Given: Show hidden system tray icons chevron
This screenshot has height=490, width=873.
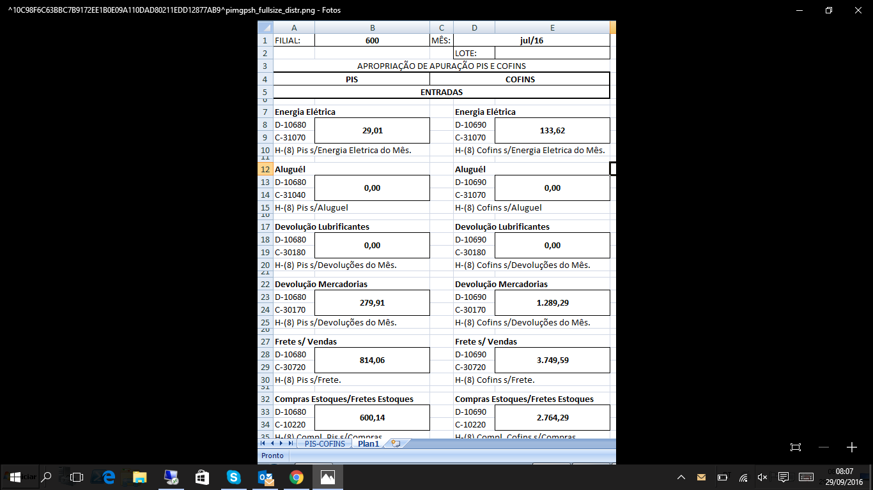Looking at the screenshot, I should (681, 477).
